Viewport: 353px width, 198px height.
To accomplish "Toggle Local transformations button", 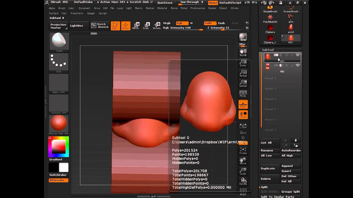I will [x=243, y=115].
